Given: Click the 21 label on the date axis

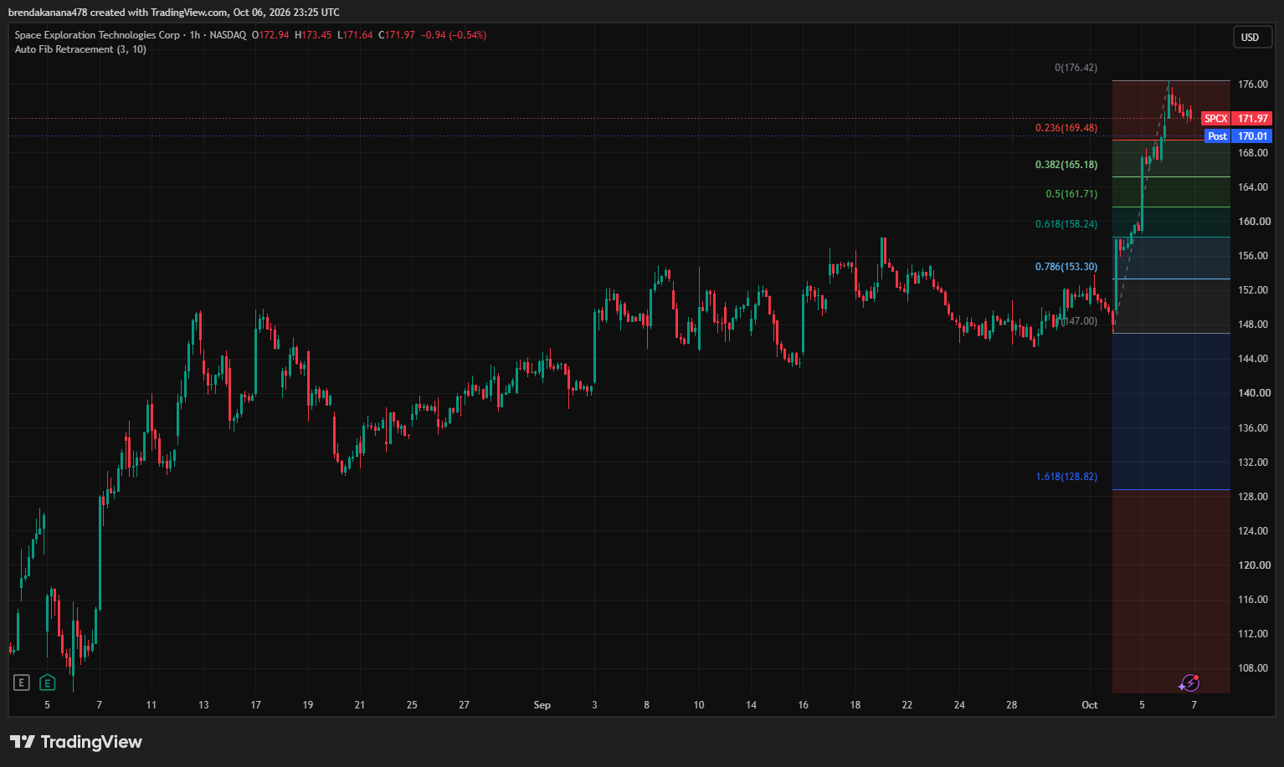Looking at the screenshot, I should tap(360, 705).
